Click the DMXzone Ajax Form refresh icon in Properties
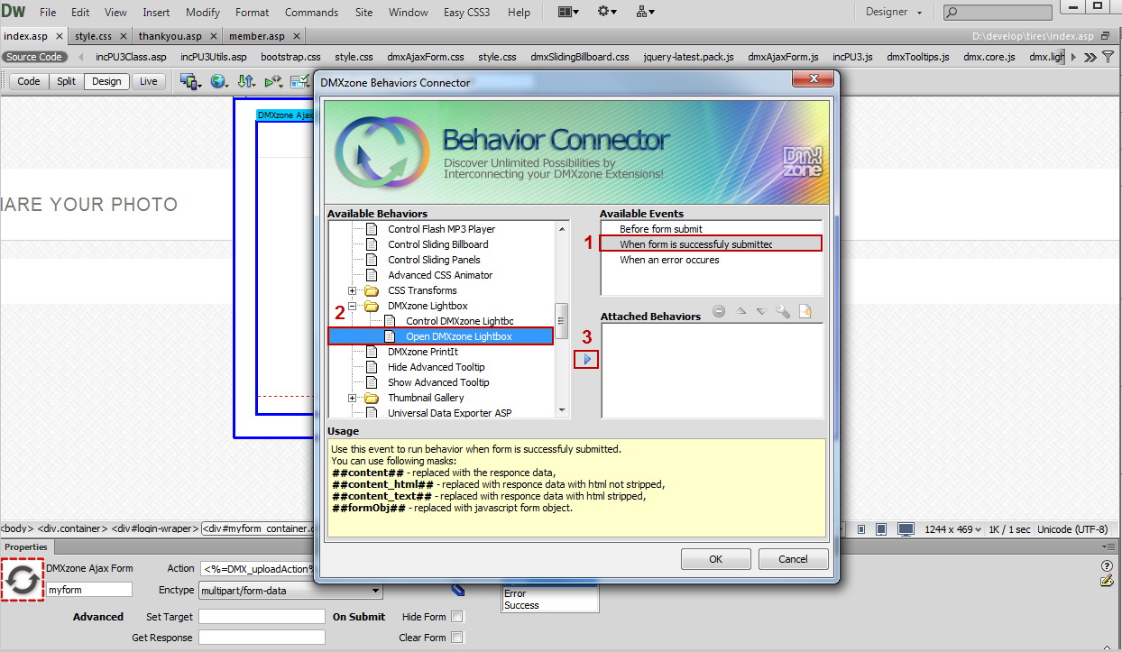The image size is (1122, 652). 23,581
